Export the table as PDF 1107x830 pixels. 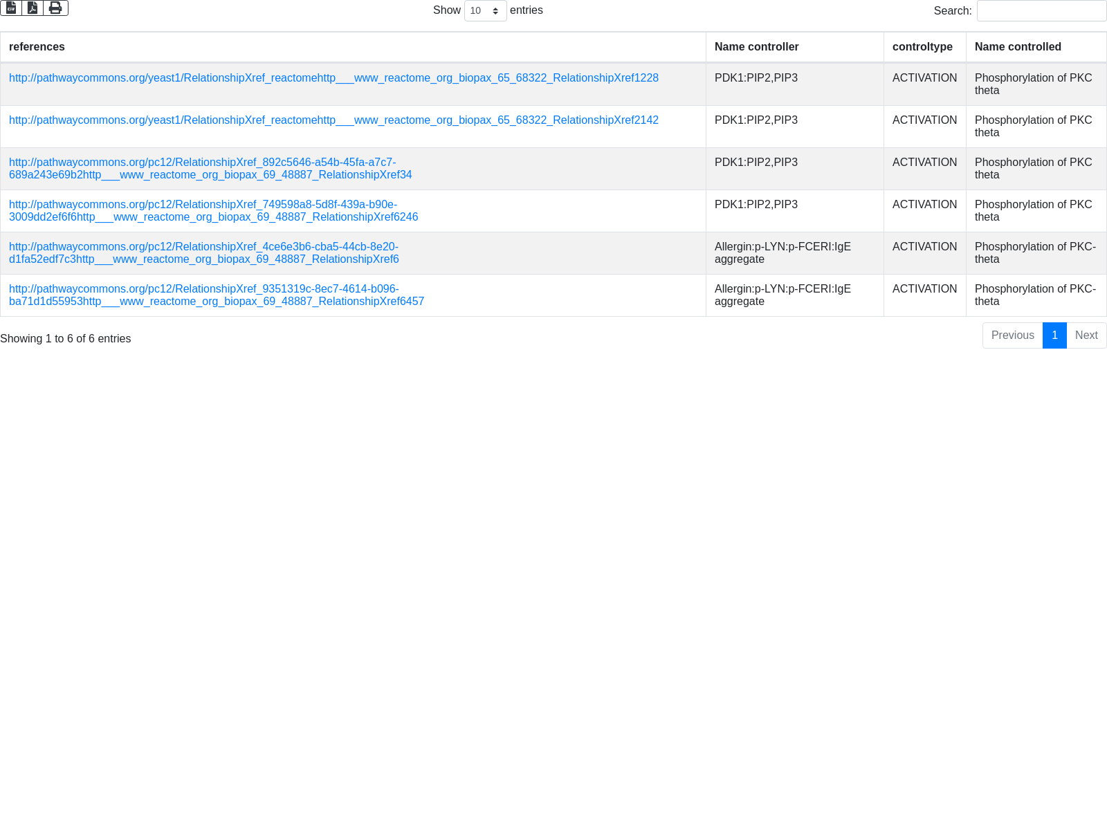(x=33, y=8)
